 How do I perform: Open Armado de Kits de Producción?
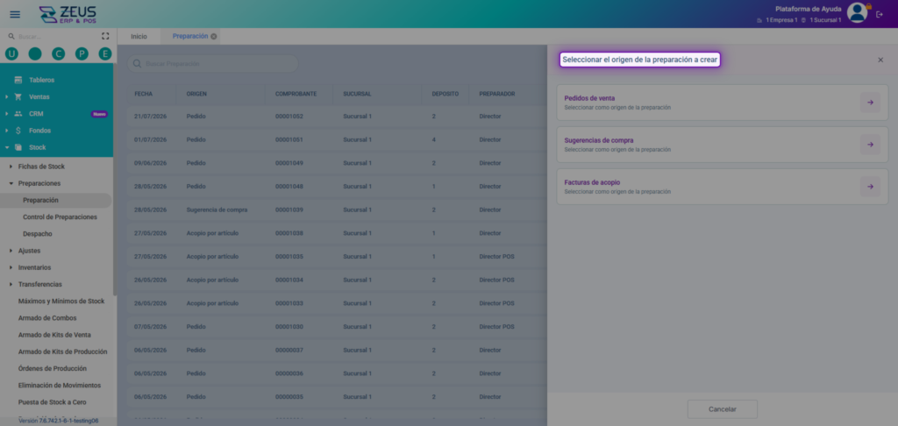pos(62,351)
